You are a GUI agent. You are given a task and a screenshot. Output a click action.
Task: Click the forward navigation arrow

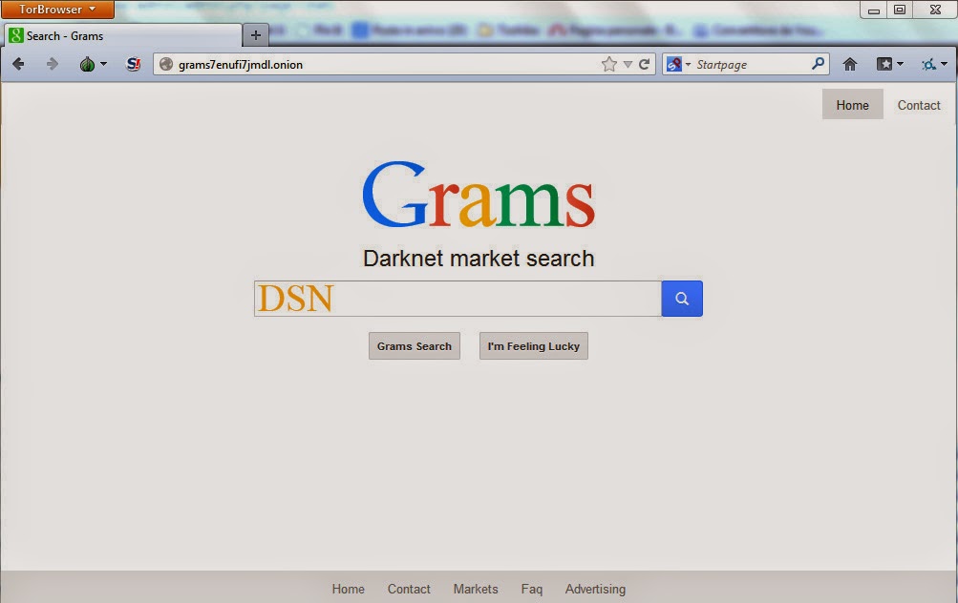[52, 64]
